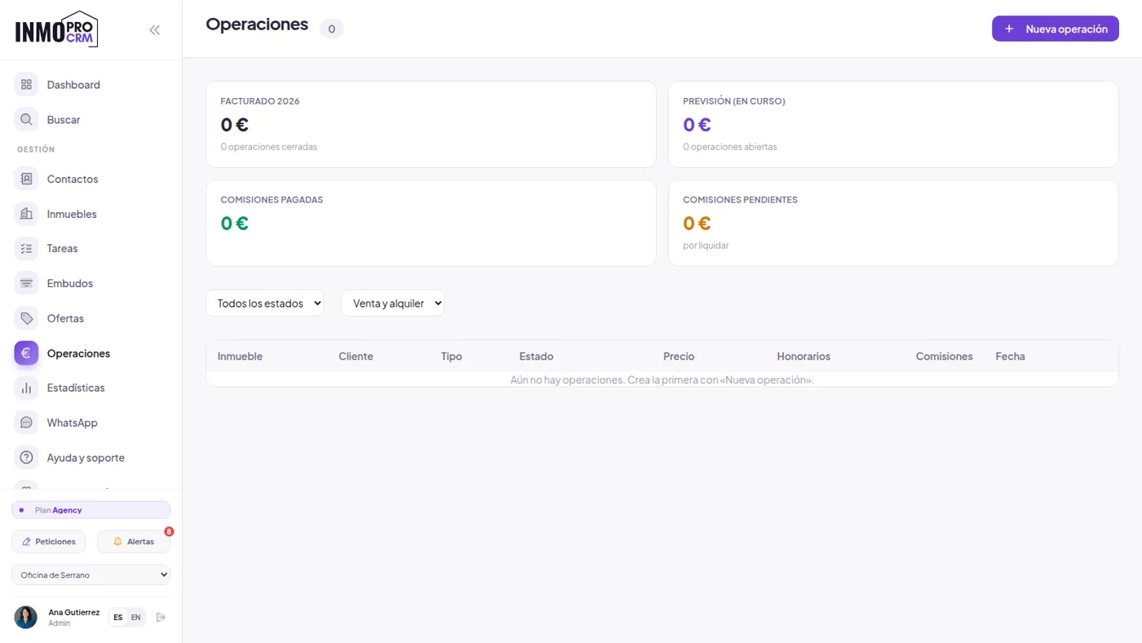Image resolution: width=1142 pixels, height=643 pixels.
Task: Click the Buscar magnifier icon
Action: [26, 120]
